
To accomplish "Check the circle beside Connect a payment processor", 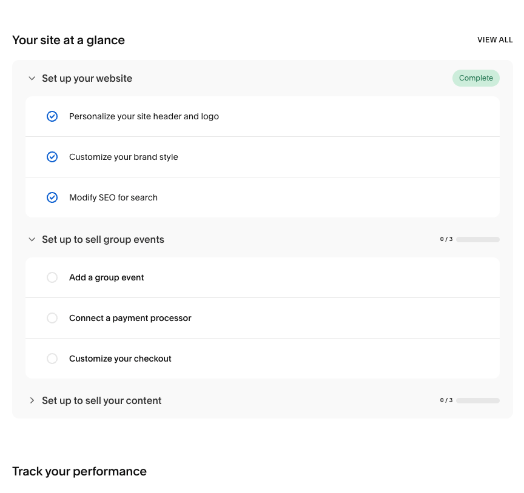I will coord(52,318).
